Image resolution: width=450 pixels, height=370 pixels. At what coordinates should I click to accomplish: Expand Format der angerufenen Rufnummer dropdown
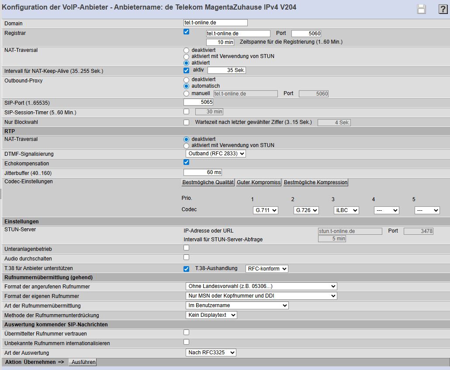click(x=261, y=286)
